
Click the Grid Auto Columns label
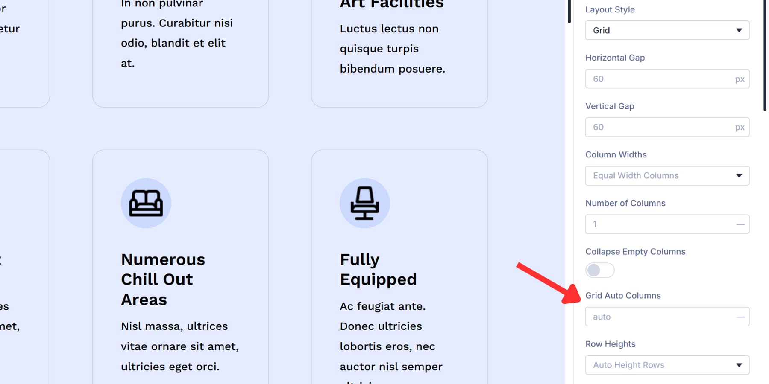tap(623, 295)
